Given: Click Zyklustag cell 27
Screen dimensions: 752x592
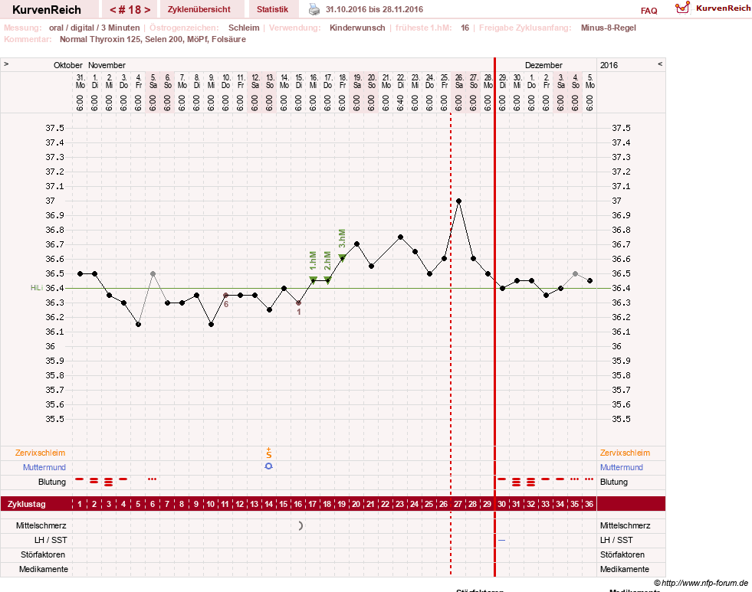Looking at the screenshot, I should (458, 504).
